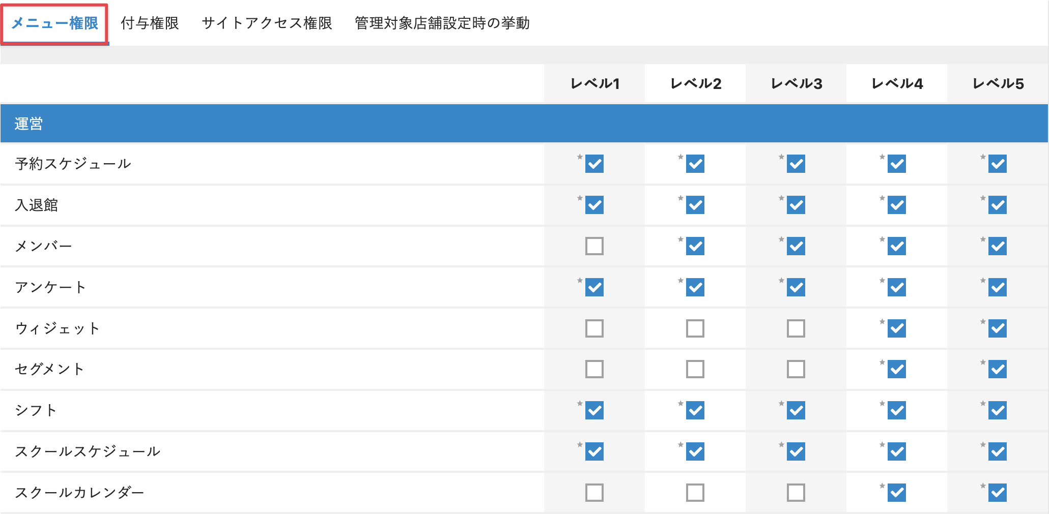This screenshot has width=1049, height=514.
Task: Uncheck メンバー for レベル5
Action: coord(997,246)
